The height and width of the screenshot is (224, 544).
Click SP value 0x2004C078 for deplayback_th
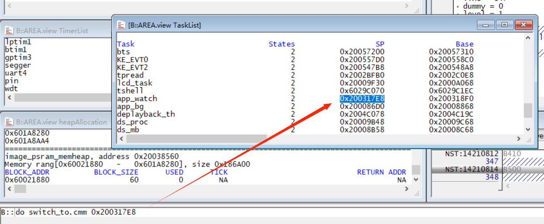(362, 114)
